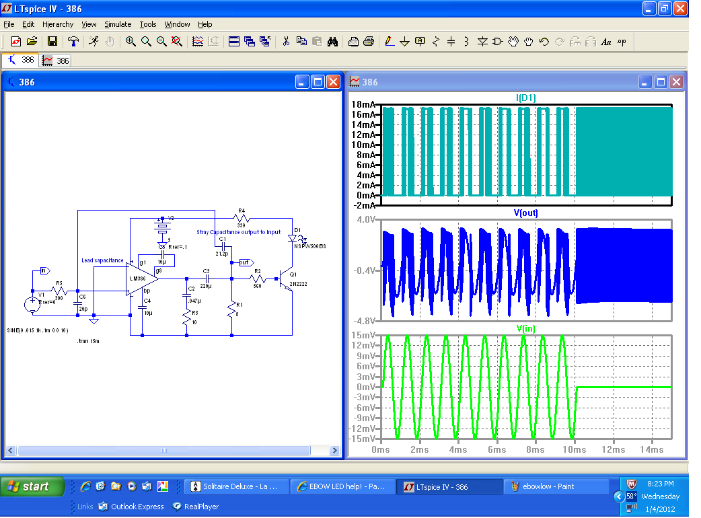This screenshot has height=518, width=701.
Task: Select the Text Aa tool
Action: click(x=606, y=42)
